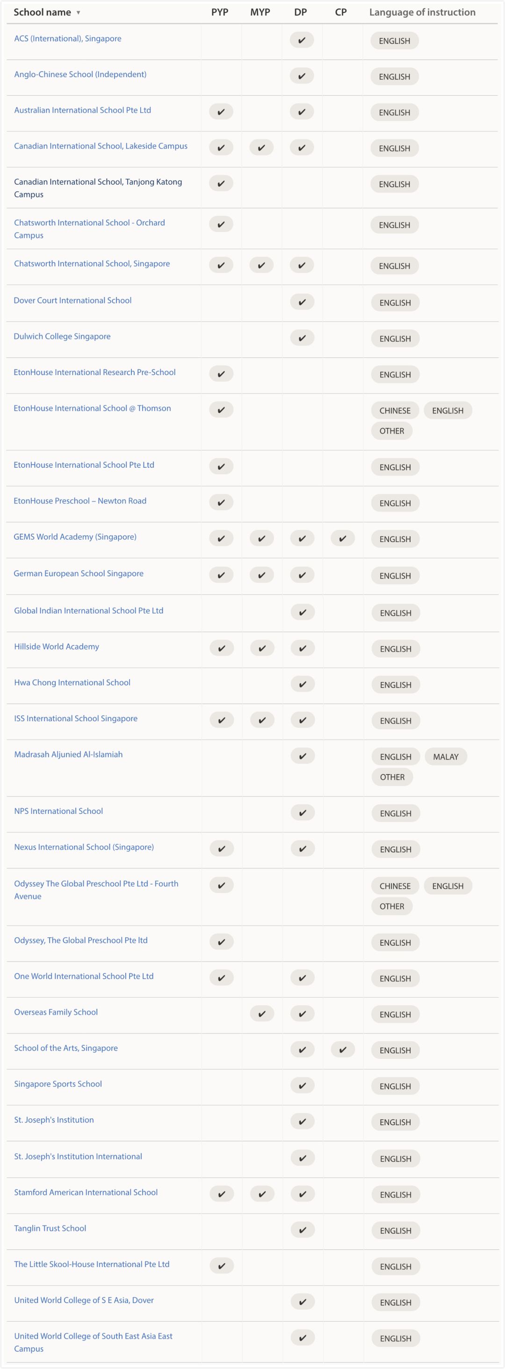
Task: Open ACS (International), Singapore school link
Action: tap(67, 38)
